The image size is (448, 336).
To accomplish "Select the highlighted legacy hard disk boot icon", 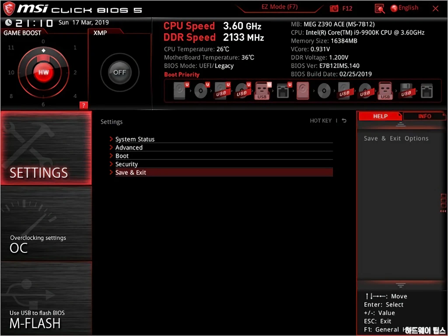I will point(303,91).
